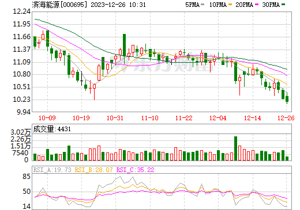Click the last green candlestick at 12-26
Image resolution: width=300 pixels, height=210 pixels.
pyautogui.click(x=287, y=99)
